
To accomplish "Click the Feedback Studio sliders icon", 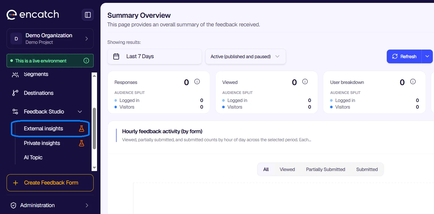I will click(15, 111).
